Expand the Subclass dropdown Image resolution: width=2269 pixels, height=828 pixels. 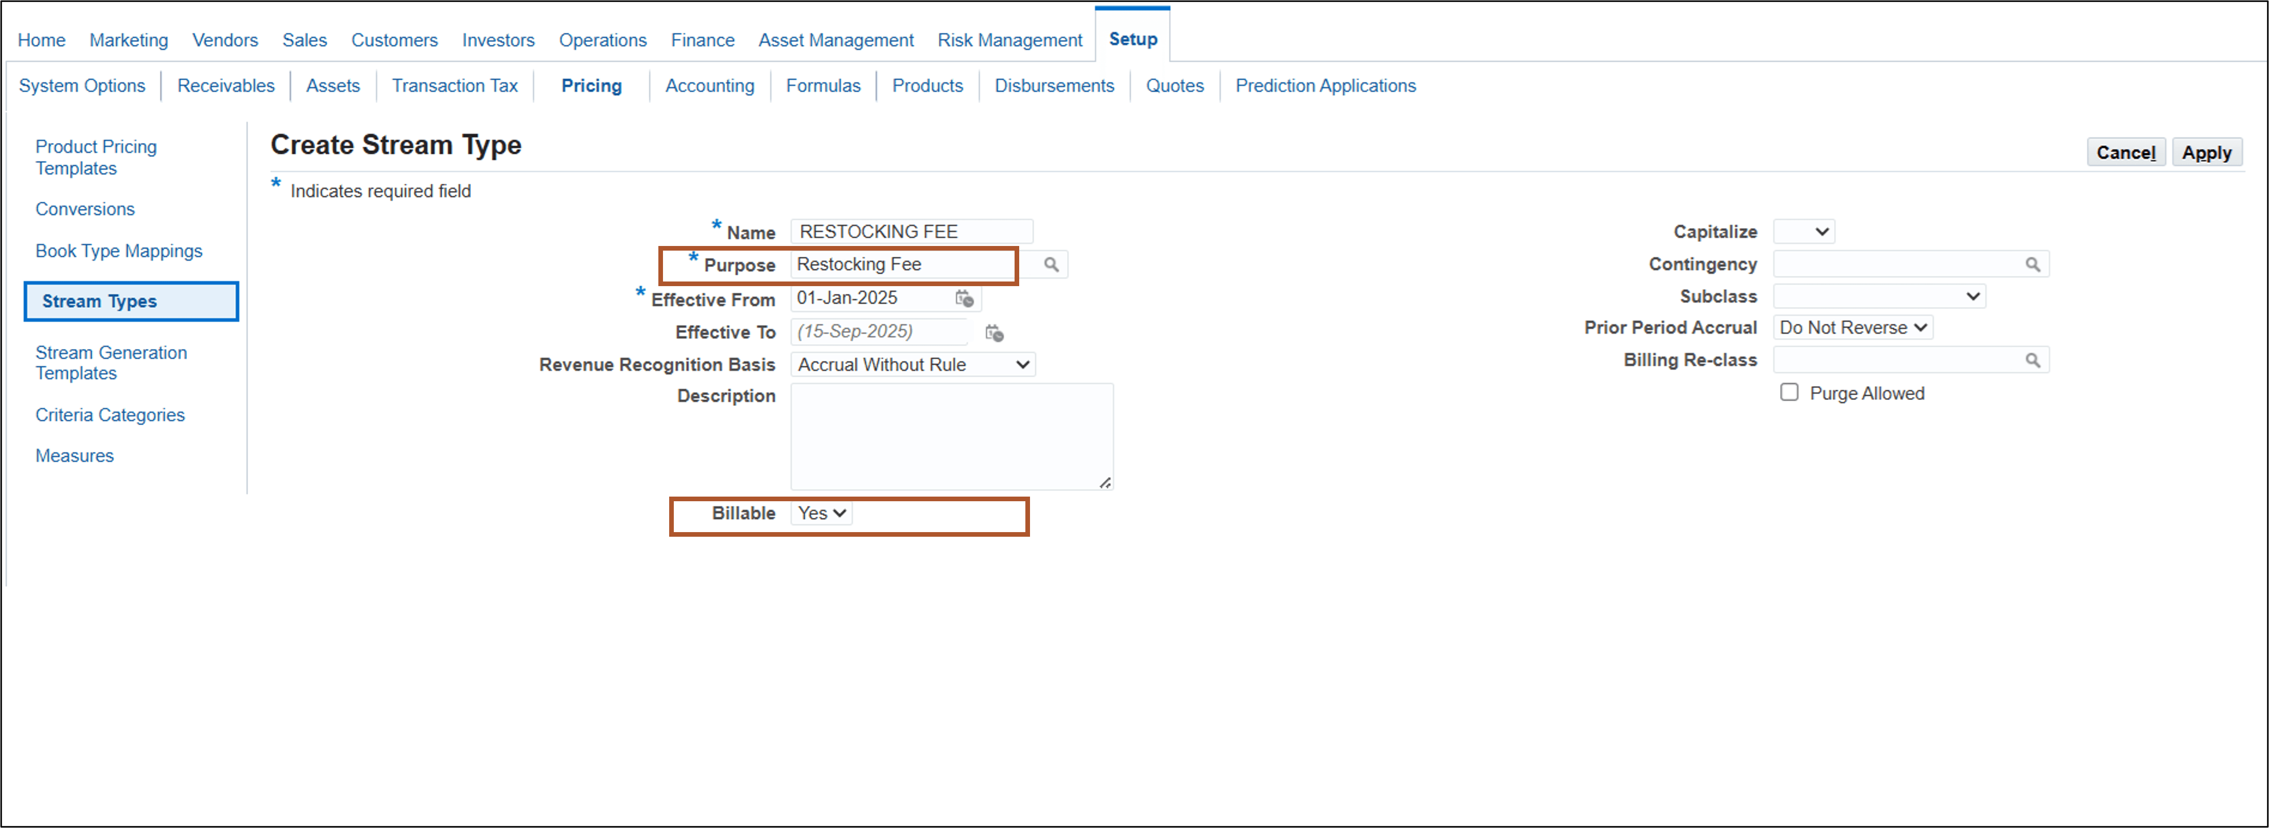coord(1878,297)
